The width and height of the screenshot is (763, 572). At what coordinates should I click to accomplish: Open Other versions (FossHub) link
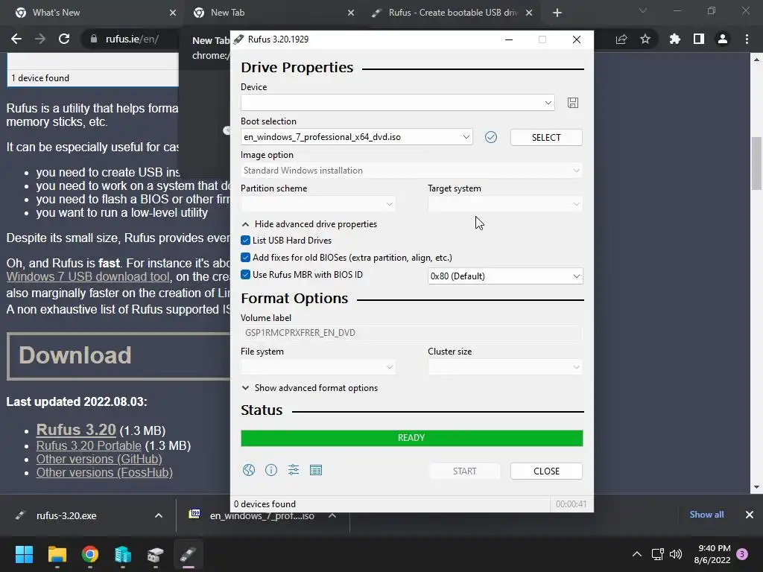(104, 472)
